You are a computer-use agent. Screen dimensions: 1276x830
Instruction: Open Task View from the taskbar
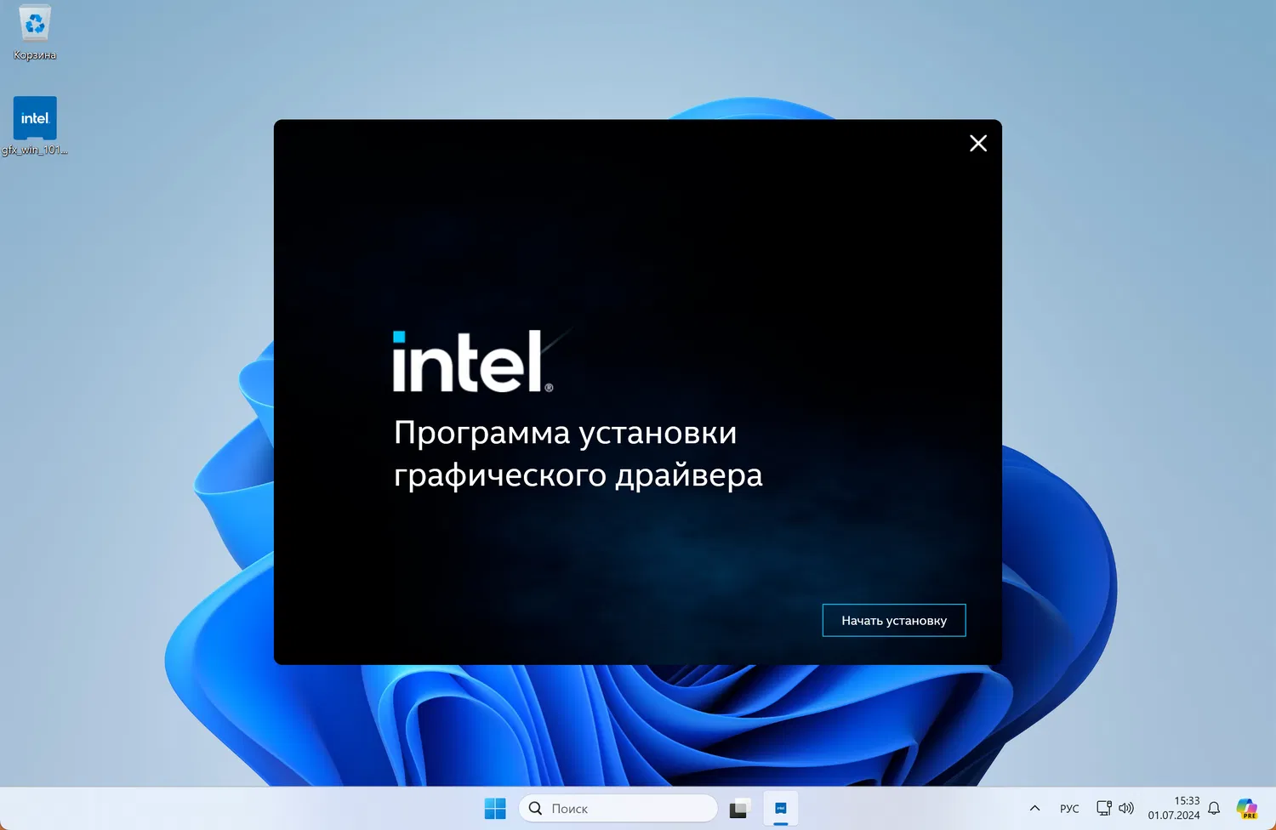[x=739, y=808]
